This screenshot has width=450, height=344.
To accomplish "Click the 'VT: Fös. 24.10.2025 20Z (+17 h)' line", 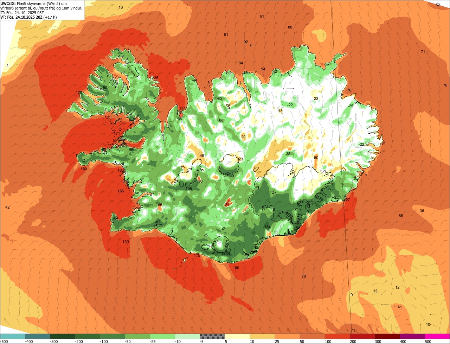I will coord(29,17).
